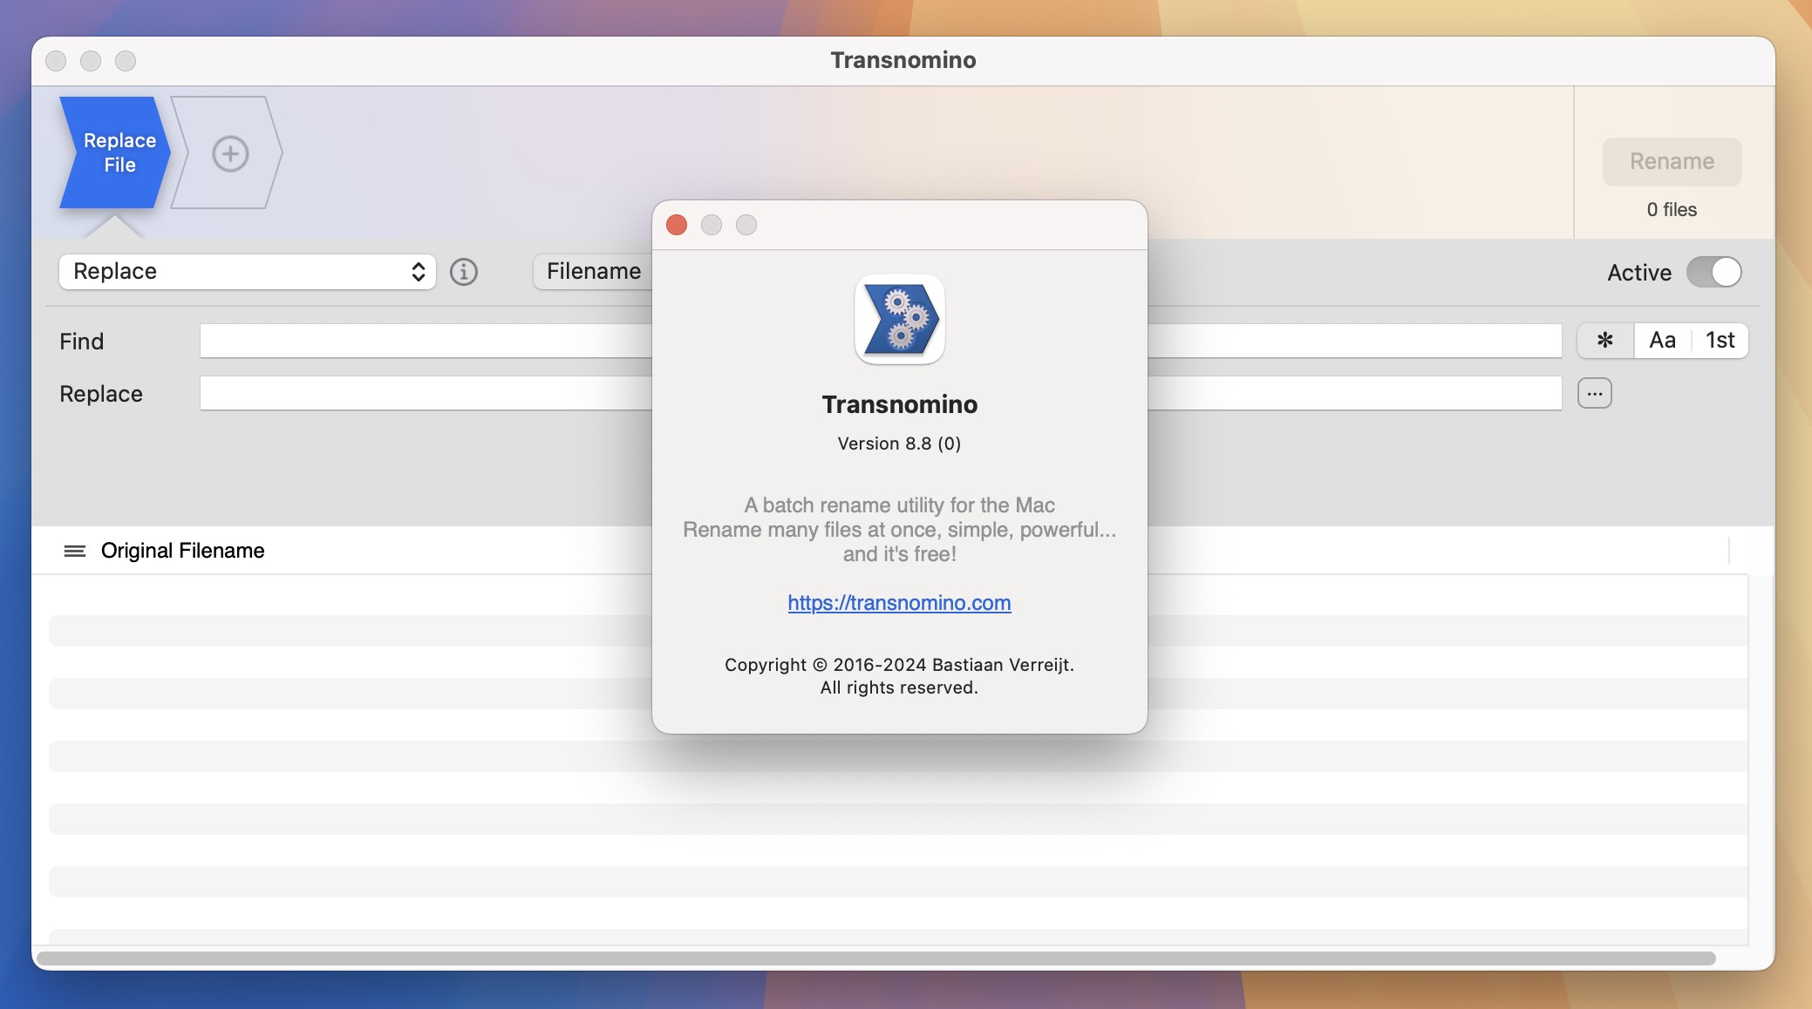Toggle case sensitive Aa option
The width and height of the screenshot is (1812, 1009).
coord(1663,341)
